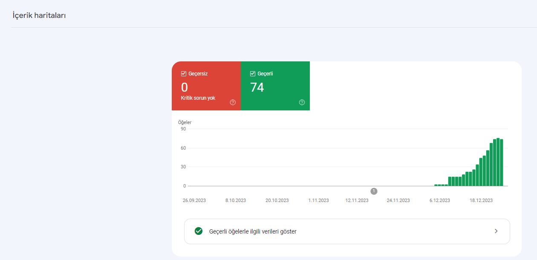This screenshot has height=260, width=537.
Task: Uncheck the Geçersiz checkbox
Action: [x=184, y=74]
